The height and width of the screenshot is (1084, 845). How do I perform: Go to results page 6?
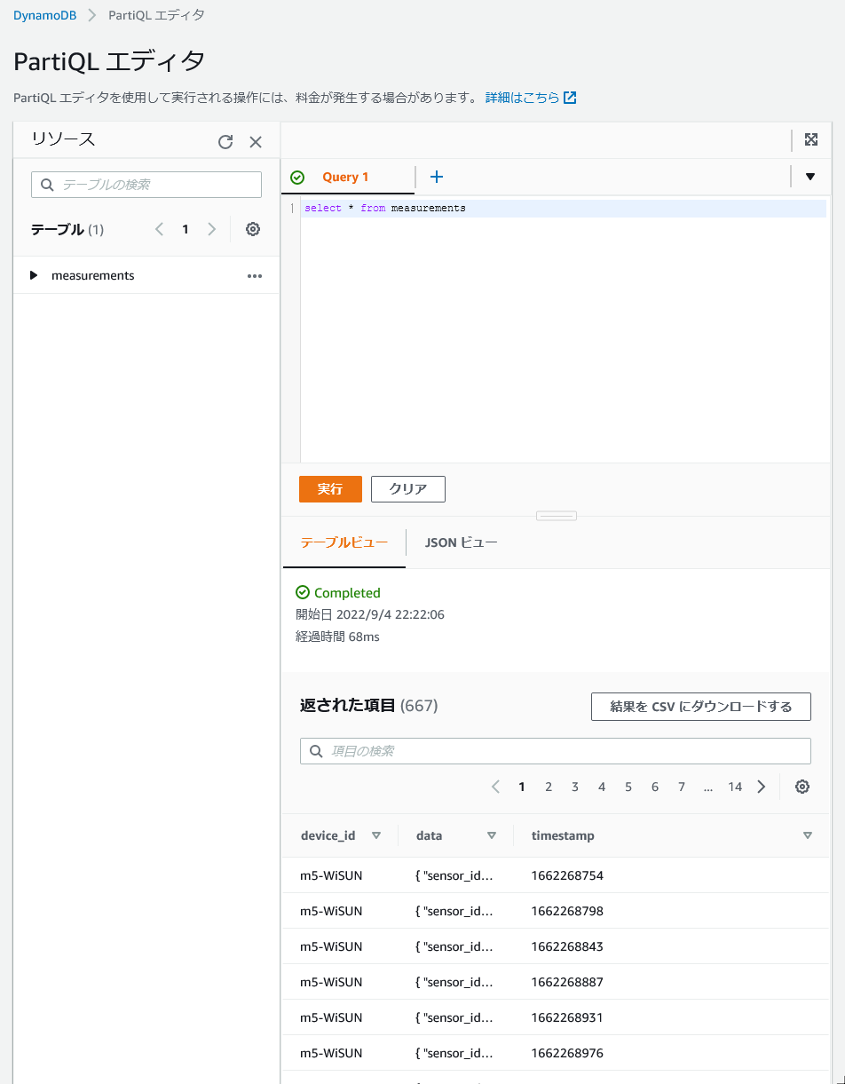[x=655, y=787]
